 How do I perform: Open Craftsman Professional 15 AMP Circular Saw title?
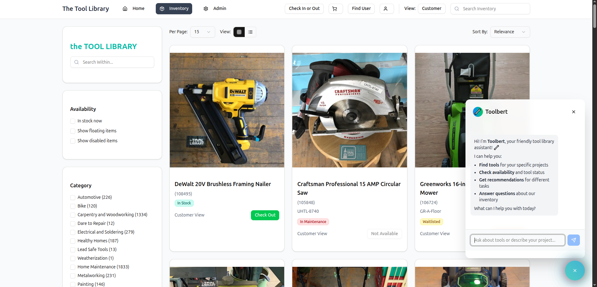[349, 189]
